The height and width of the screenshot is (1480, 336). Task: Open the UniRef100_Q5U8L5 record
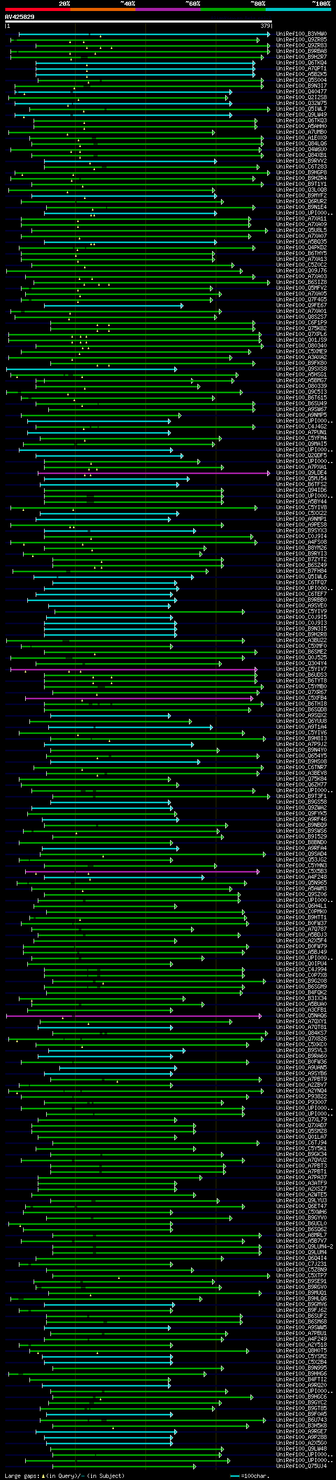[x=301, y=230]
